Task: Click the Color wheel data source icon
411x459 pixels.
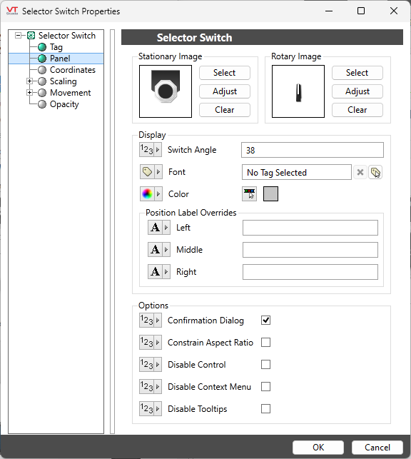Action: (x=151, y=193)
